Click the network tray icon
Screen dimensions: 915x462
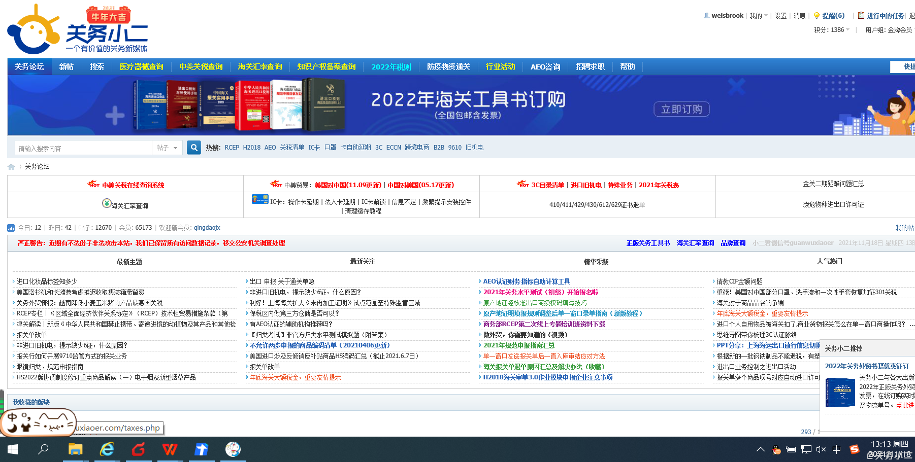(806, 449)
